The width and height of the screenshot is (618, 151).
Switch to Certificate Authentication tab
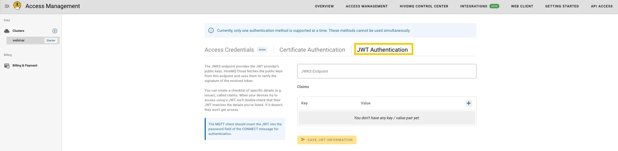tap(312, 50)
